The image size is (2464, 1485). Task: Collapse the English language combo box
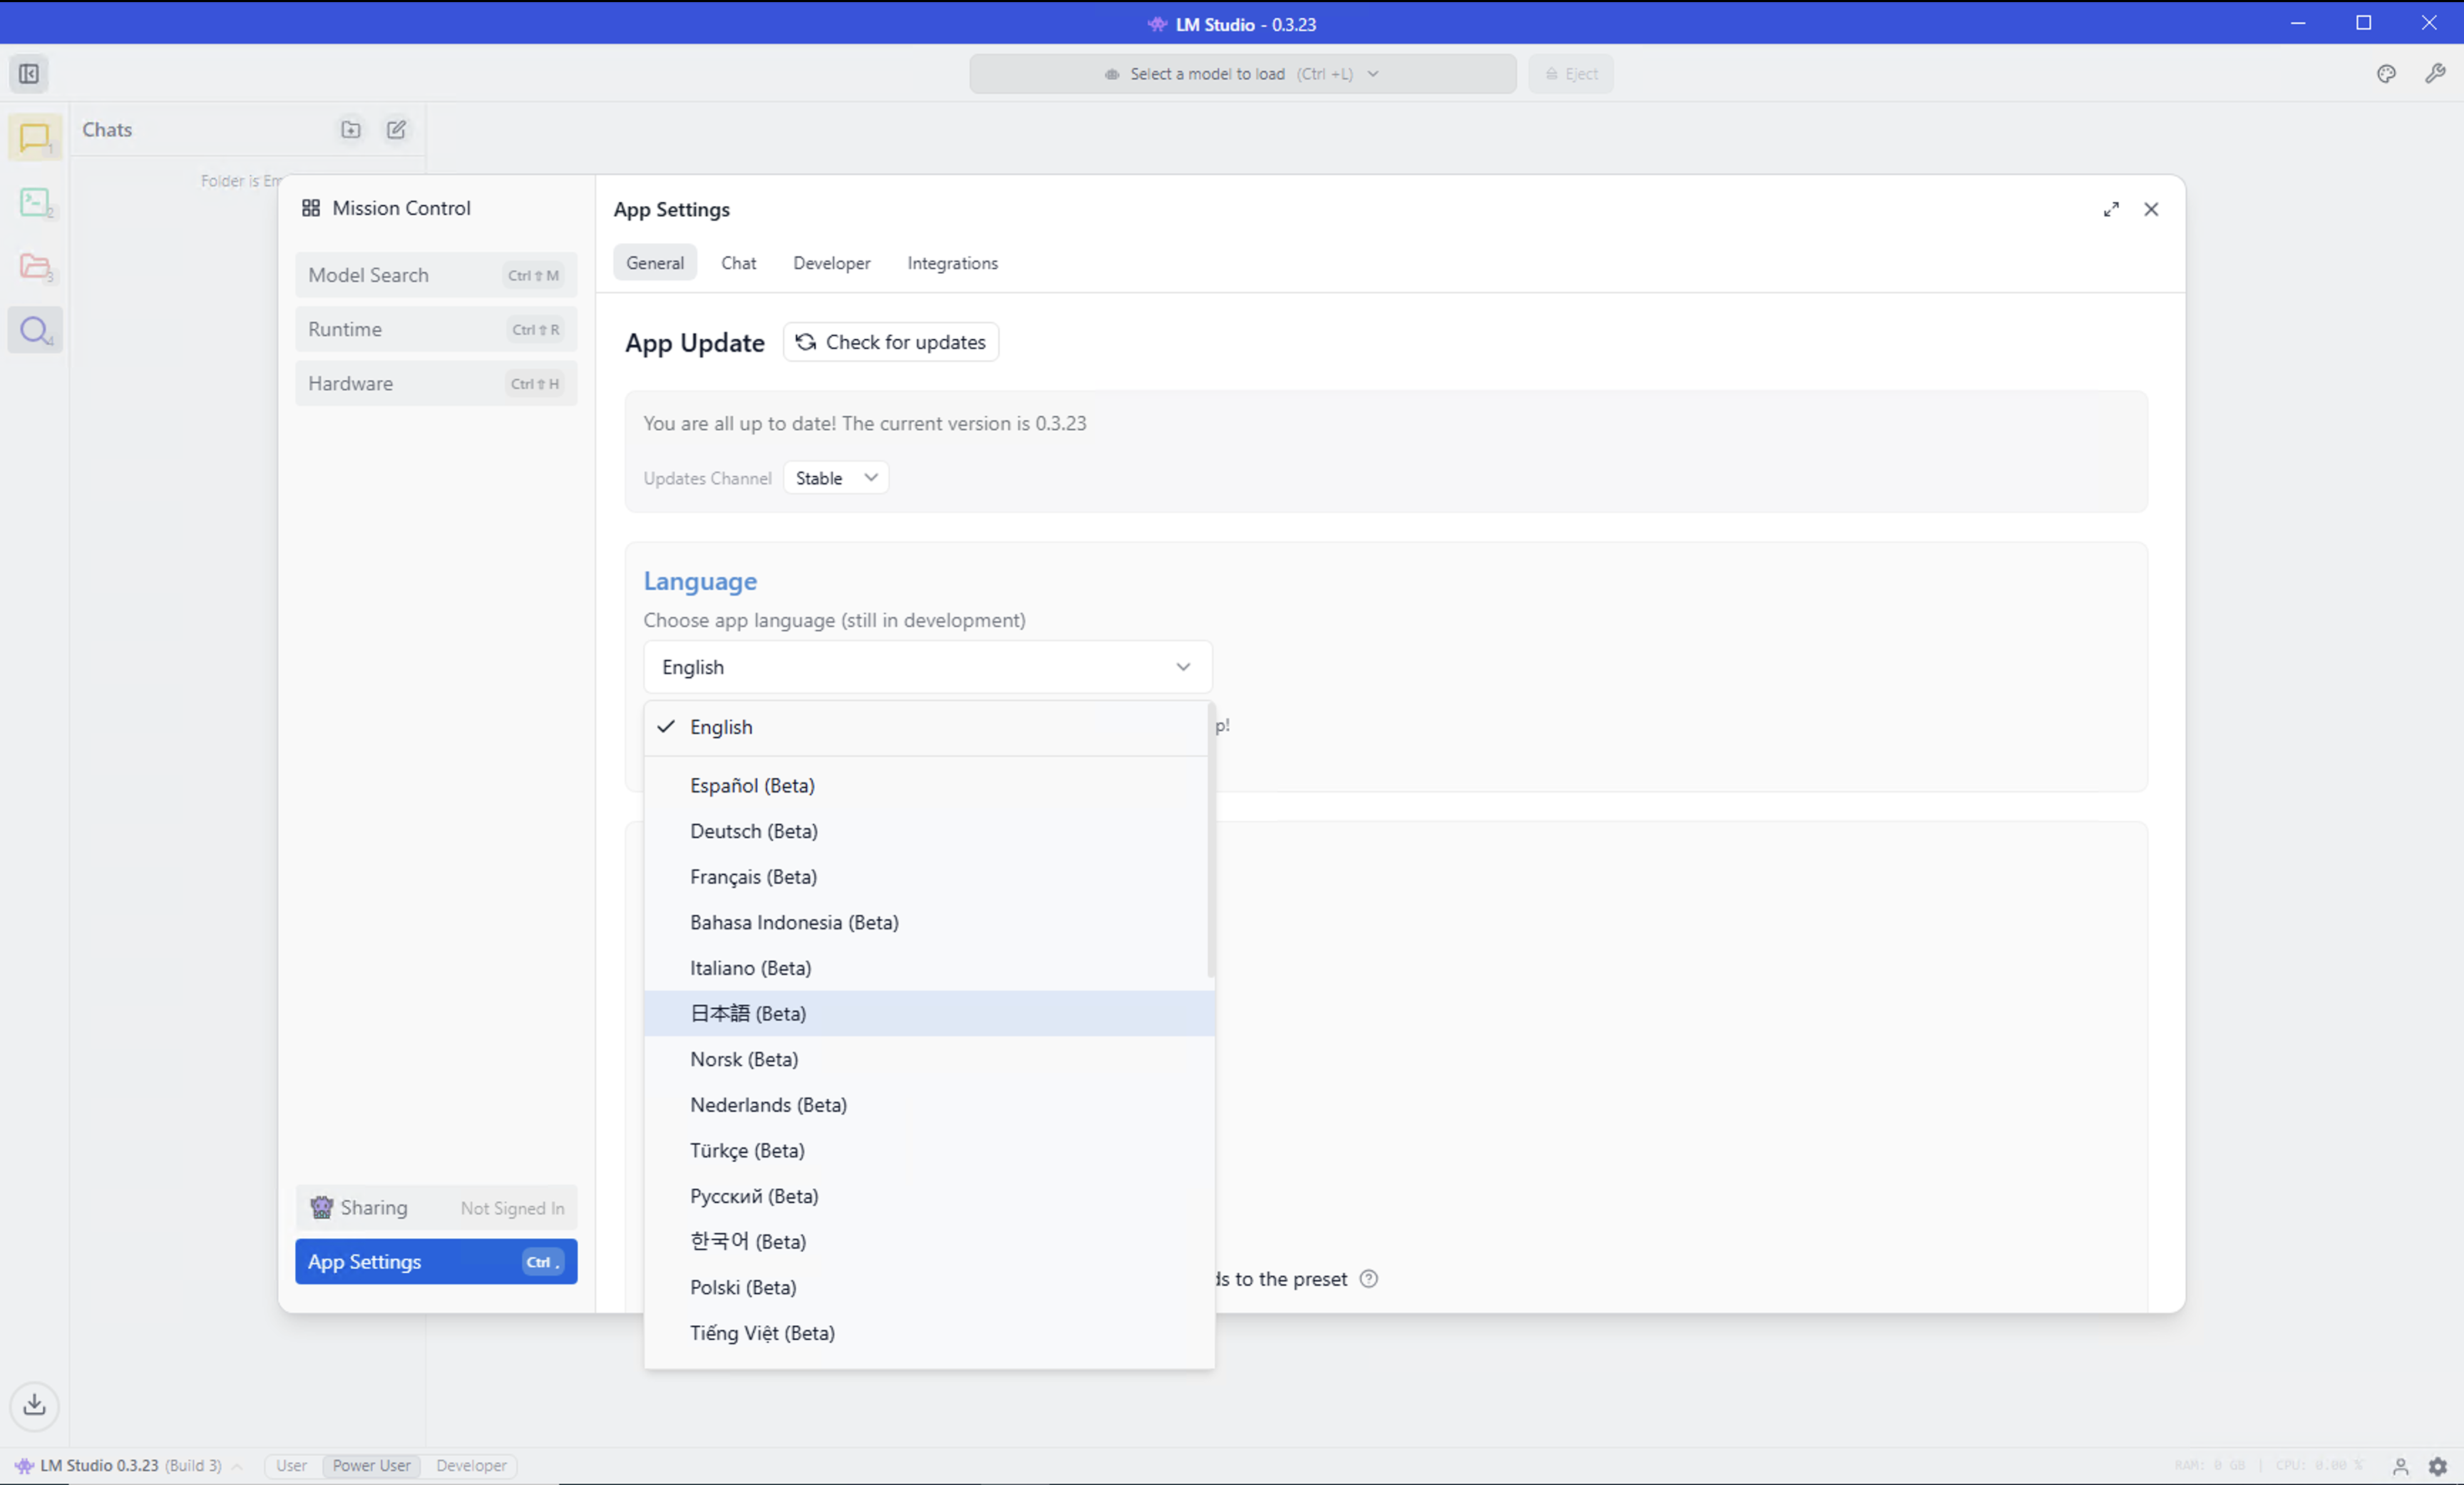point(927,668)
